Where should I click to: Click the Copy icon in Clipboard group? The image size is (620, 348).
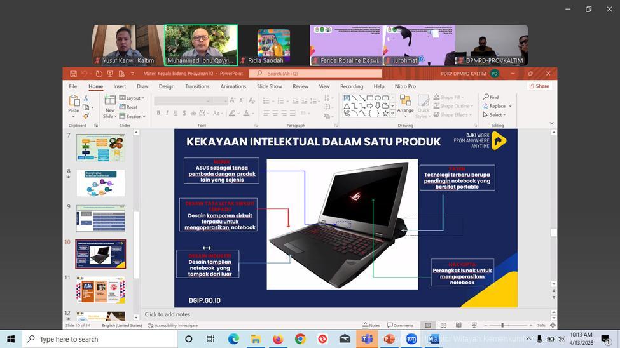(86, 107)
